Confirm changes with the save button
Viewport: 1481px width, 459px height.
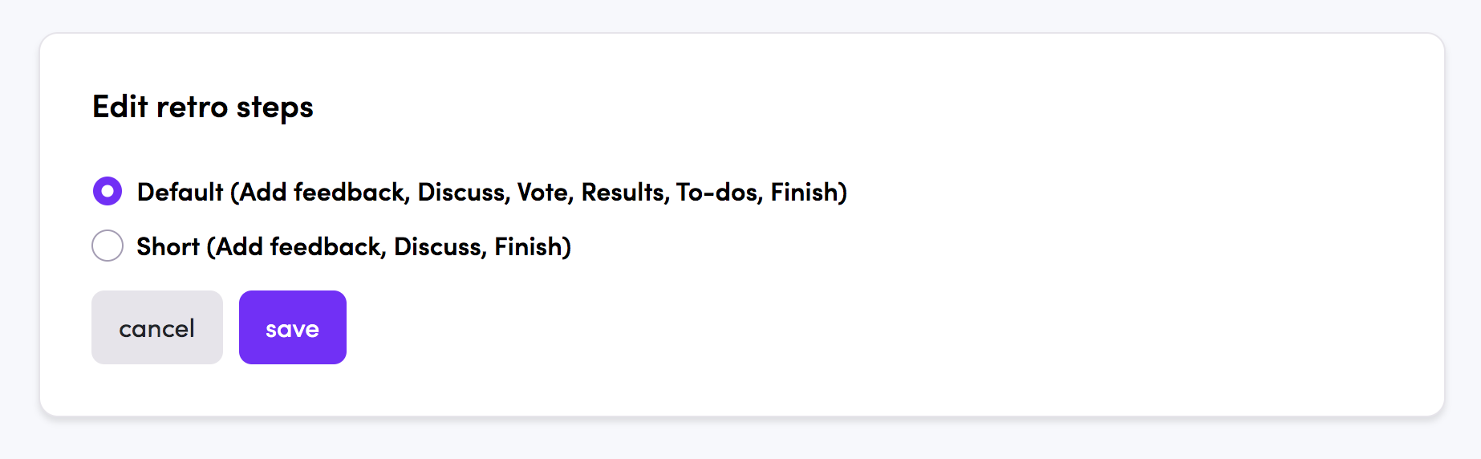(293, 327)
